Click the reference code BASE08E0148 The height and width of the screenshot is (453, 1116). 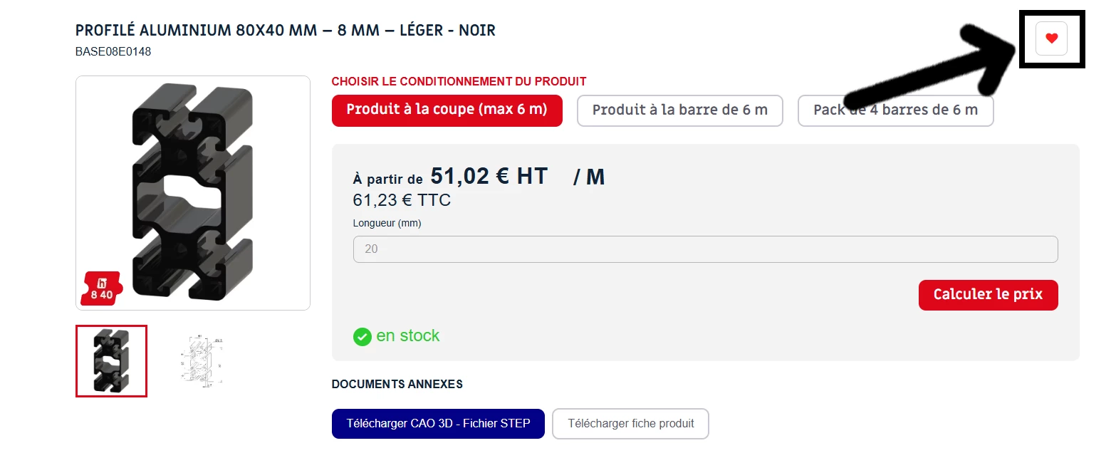113,51
